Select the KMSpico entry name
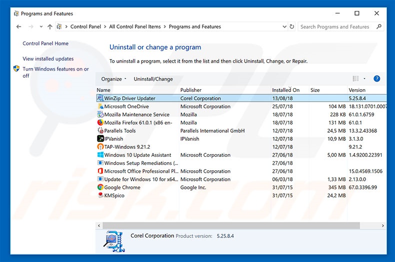The width and height of the screenshot is (395, 262). [x=114, y=195]
